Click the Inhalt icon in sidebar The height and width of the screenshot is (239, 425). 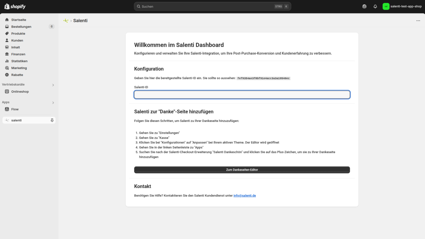point(7,47)
